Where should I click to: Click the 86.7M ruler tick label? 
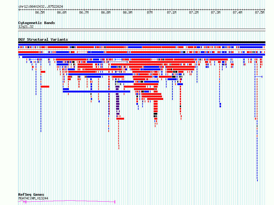[x=84, y=12]
